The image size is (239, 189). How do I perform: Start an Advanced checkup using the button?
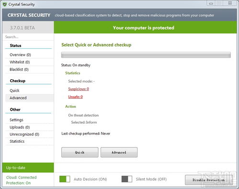tap(119, 152)
